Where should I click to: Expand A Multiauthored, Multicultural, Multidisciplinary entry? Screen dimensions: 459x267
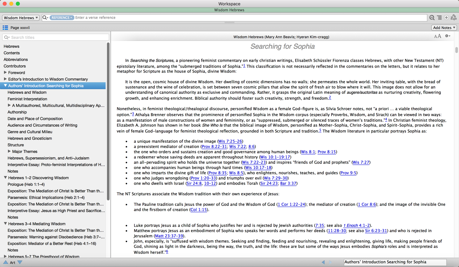pos(9,105)
